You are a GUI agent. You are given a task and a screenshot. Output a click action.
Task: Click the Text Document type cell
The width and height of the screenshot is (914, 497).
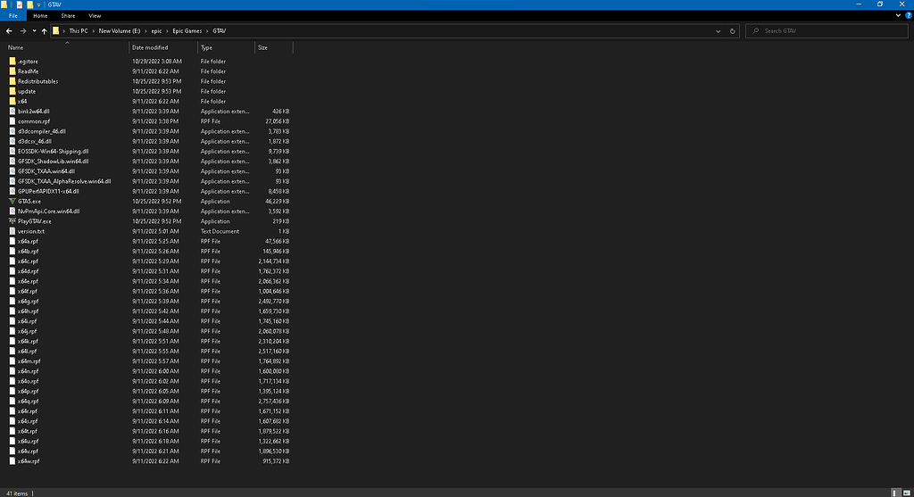pyautogui.click(x=220, y=231)
